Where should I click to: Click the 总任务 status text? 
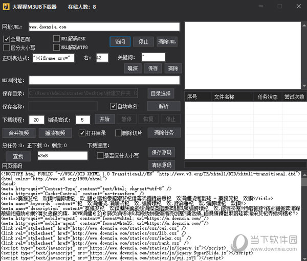(34, 145)
